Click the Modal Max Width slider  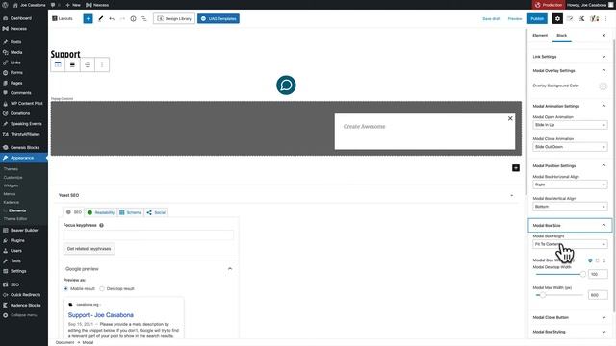coord(559,295)
